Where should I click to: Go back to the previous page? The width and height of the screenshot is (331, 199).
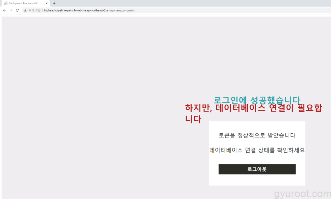(x=4, y=10)
